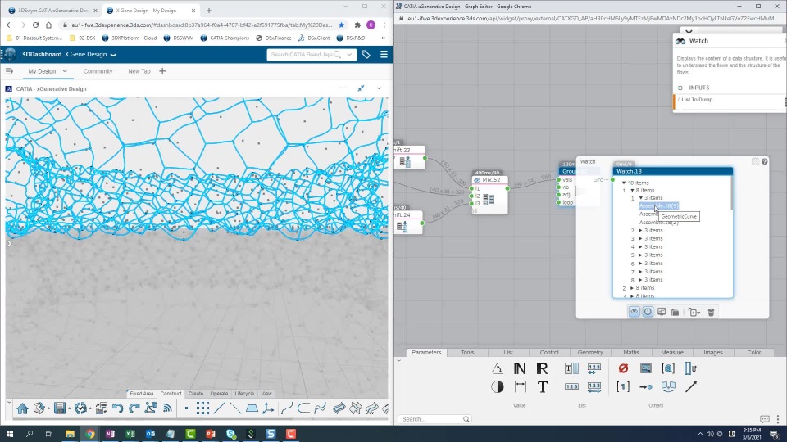
Task: Click the Watch.18 node header
Action: (672, 171)
